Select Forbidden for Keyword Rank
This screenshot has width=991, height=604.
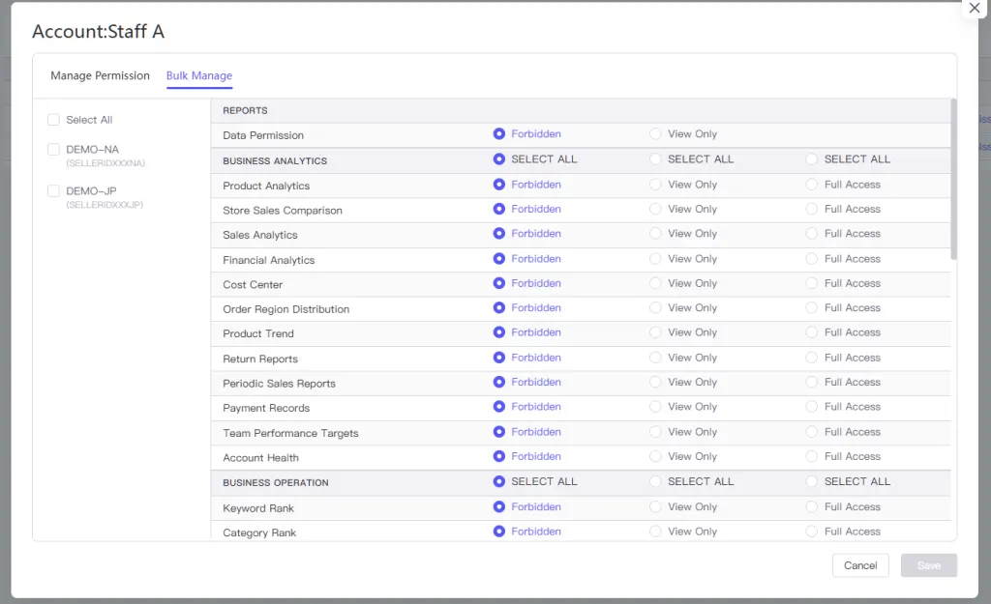(499, 506)
